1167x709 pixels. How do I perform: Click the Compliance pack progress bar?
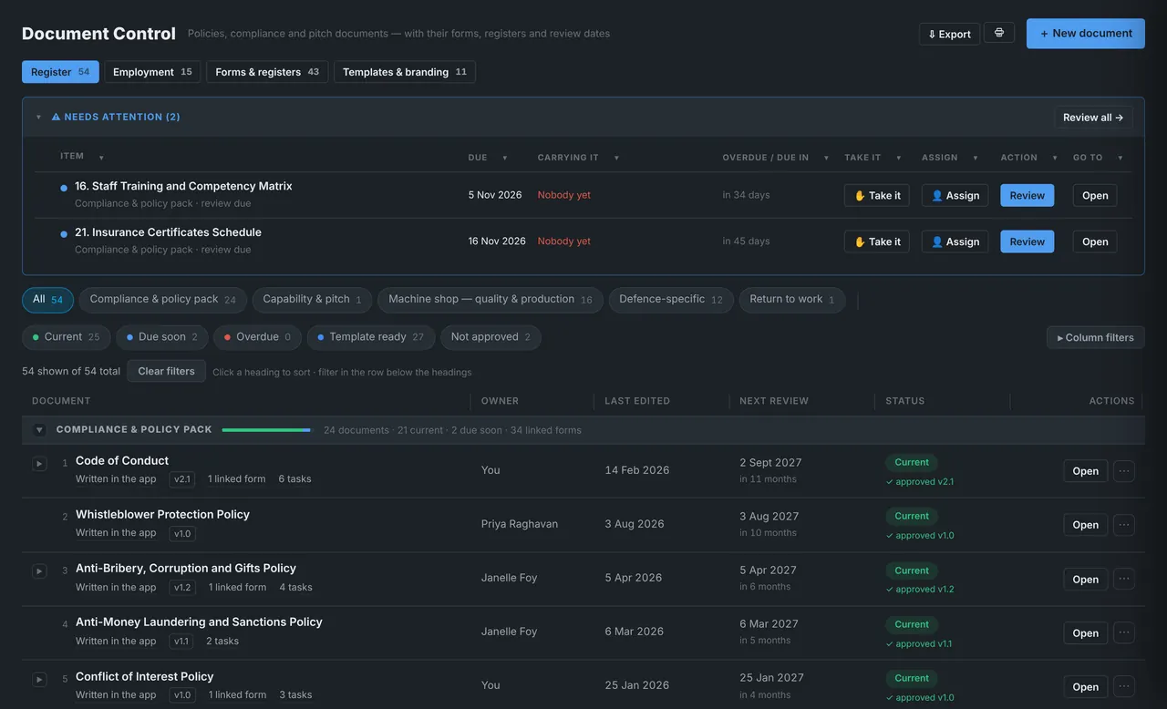[x=266, y=430]
